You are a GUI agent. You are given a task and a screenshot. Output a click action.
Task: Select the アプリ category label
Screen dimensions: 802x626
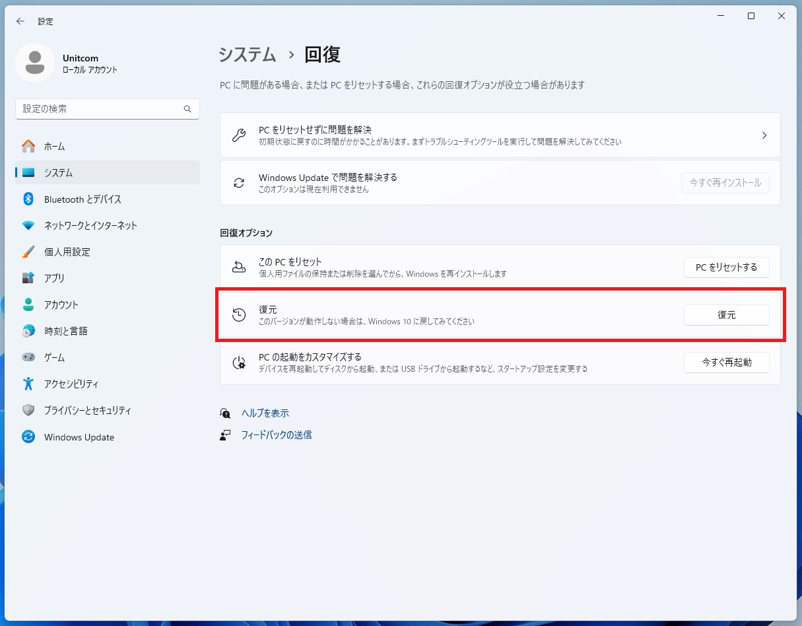(54, 278)
